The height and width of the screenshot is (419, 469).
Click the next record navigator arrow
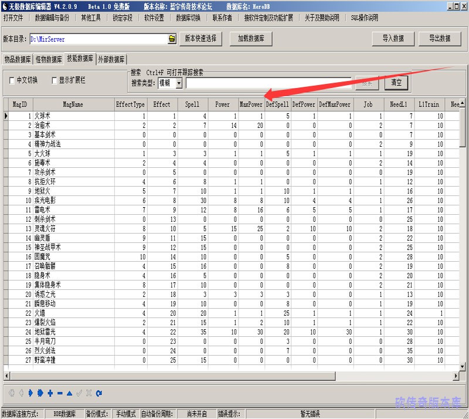pos(30,393)
